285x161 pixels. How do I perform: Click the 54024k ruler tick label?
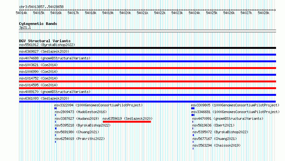click(194, 13)
